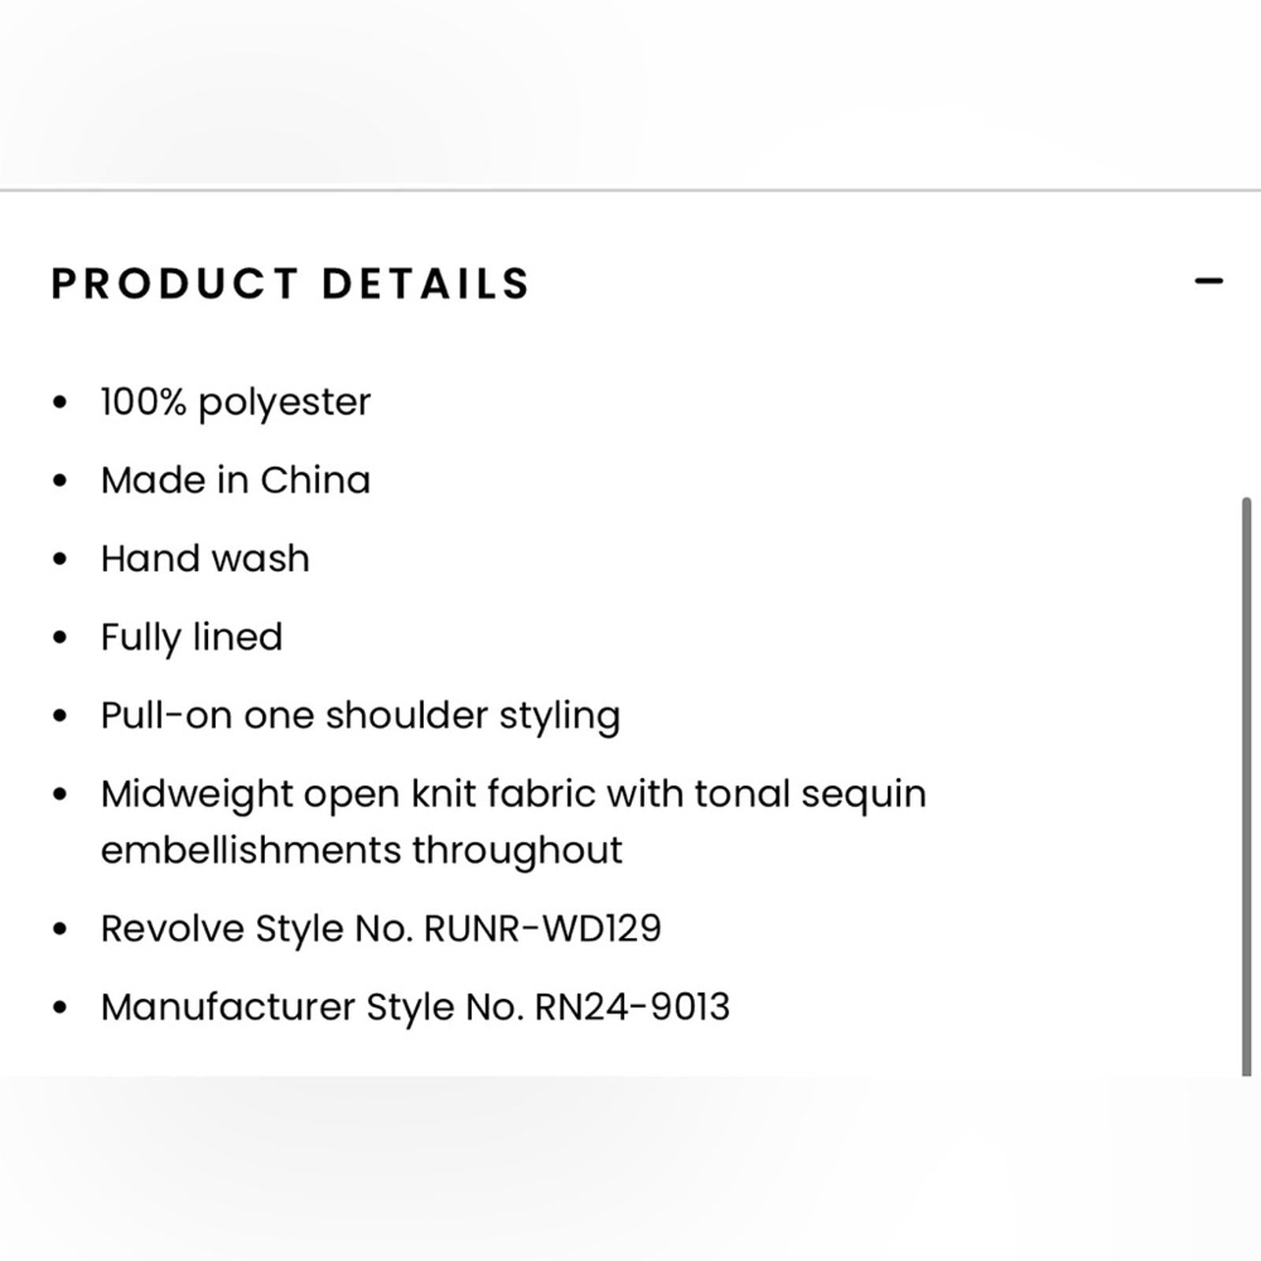The image size is (1261, 1261).
Task: Click the bullet beside "Revolve Style No."
Action: point(60,928)
